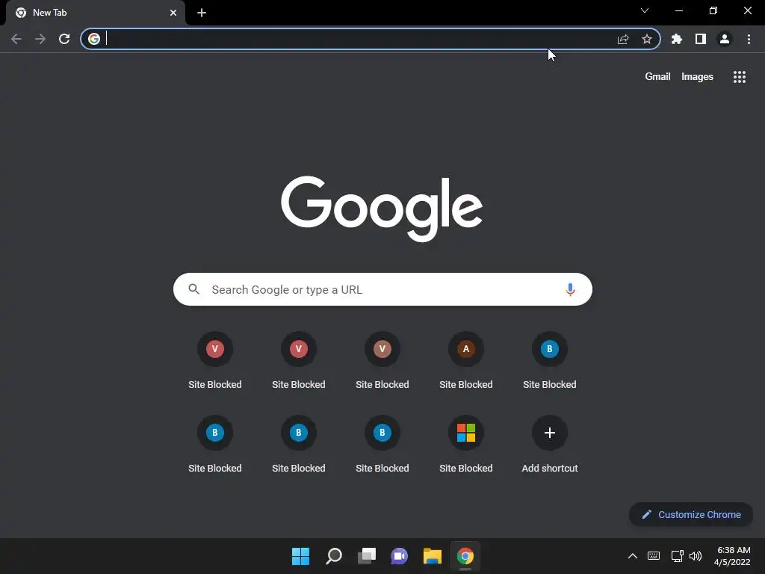Open the brown V Site Blocked shortcut
The width and height of the screenshot is (765, 574).
point(382,361)
